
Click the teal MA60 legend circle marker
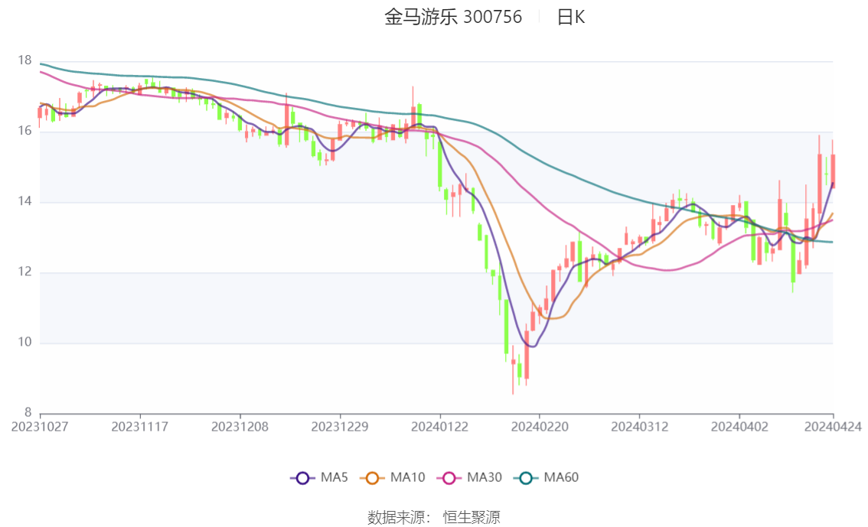click(x=526, y=478)
